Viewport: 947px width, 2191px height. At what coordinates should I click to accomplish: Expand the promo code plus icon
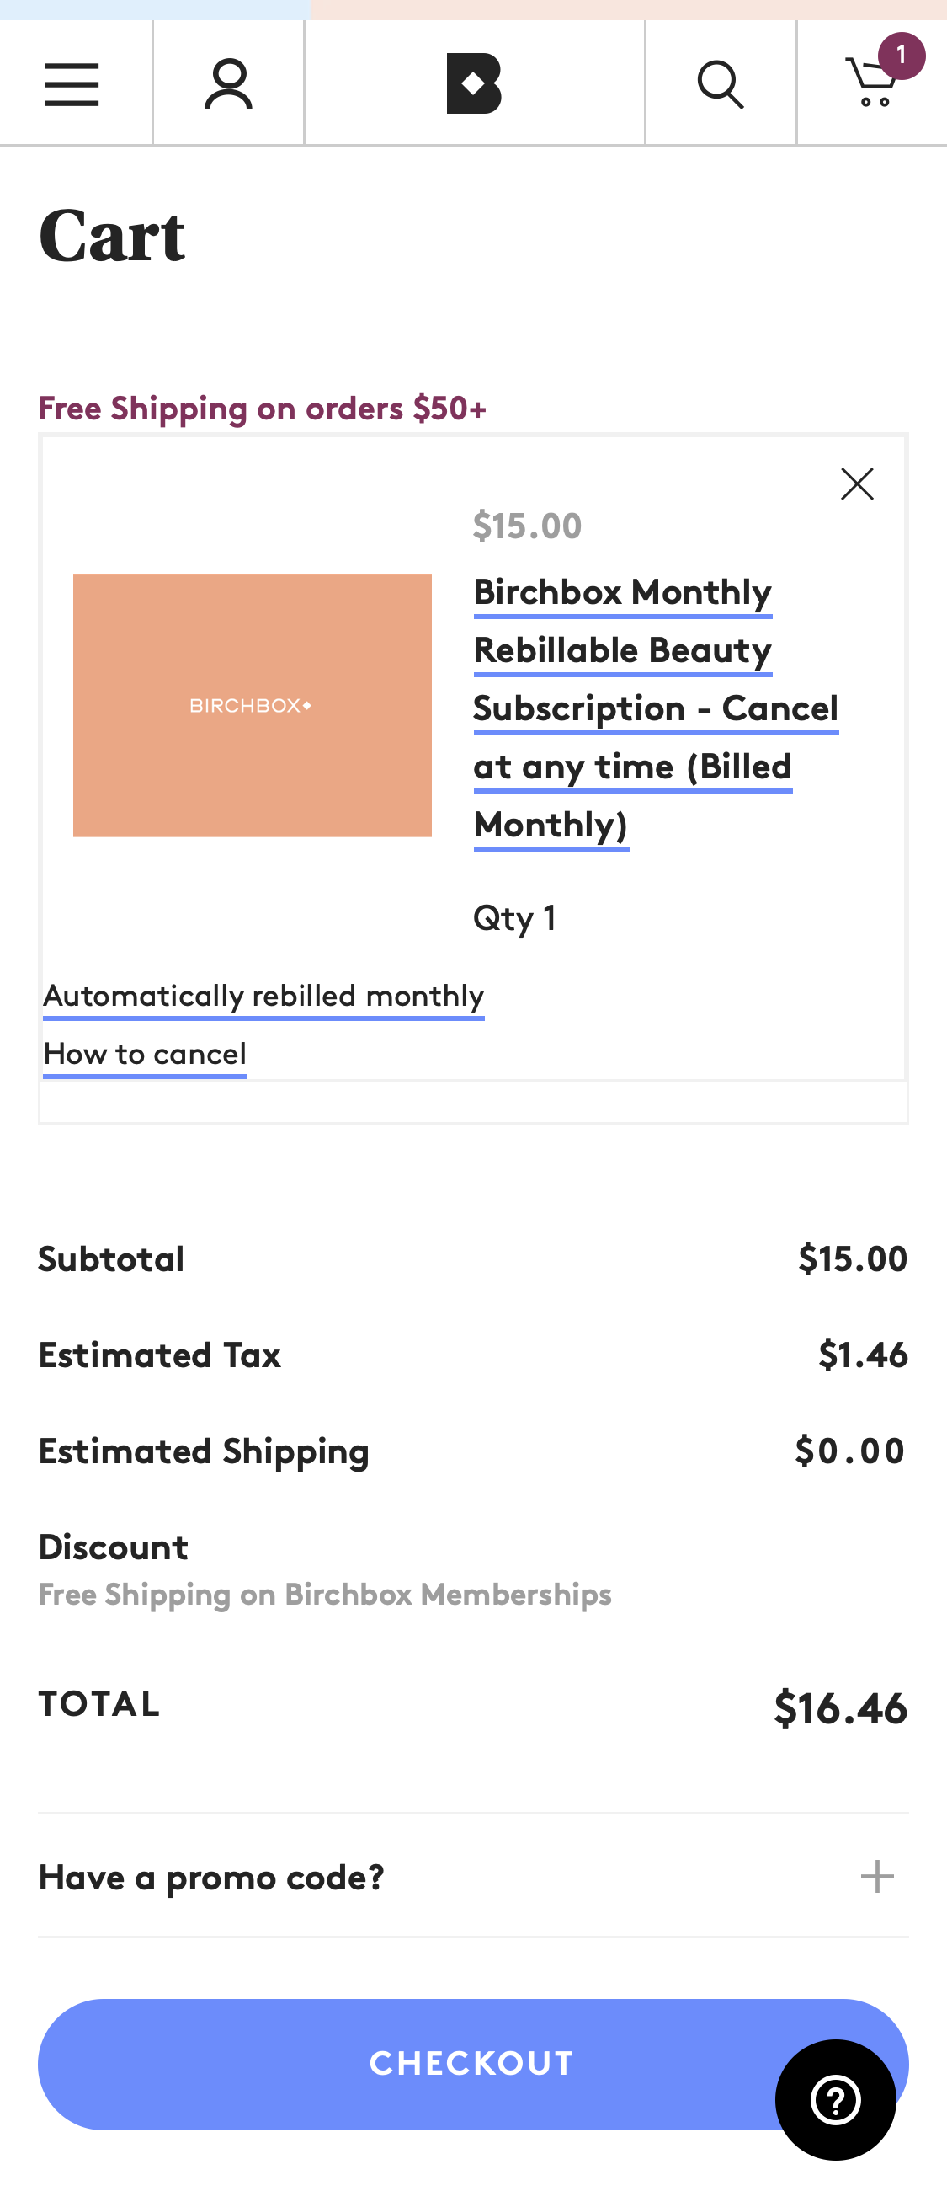pyautogui.click(x=876, y=1876)
